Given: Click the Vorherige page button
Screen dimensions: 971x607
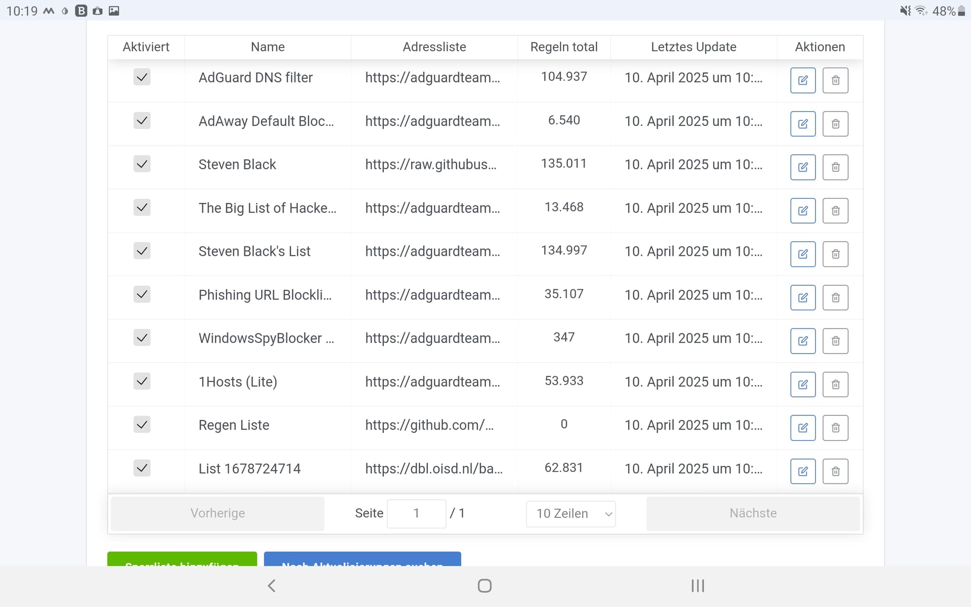Looking at the screenshot, I should [217, 513].
